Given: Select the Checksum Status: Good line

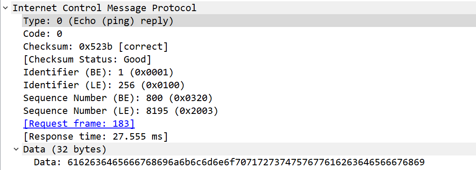Looking at the screenshot, I should tap(249, 59).
